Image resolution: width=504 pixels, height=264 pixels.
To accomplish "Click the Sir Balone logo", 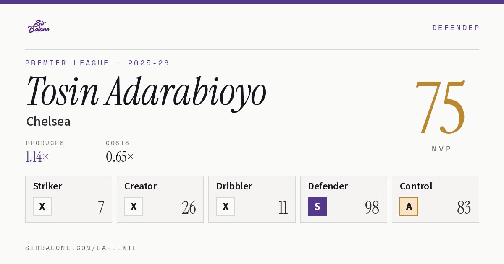I will 39,26.
